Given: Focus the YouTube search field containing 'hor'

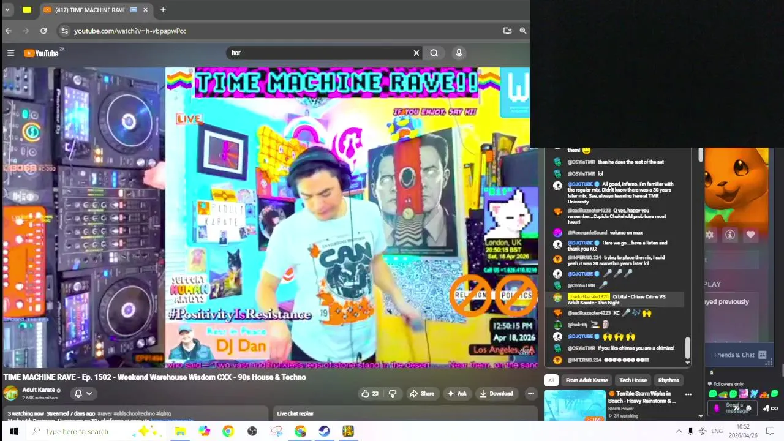Looking at the screenshot, I should [x=318, y=53].
